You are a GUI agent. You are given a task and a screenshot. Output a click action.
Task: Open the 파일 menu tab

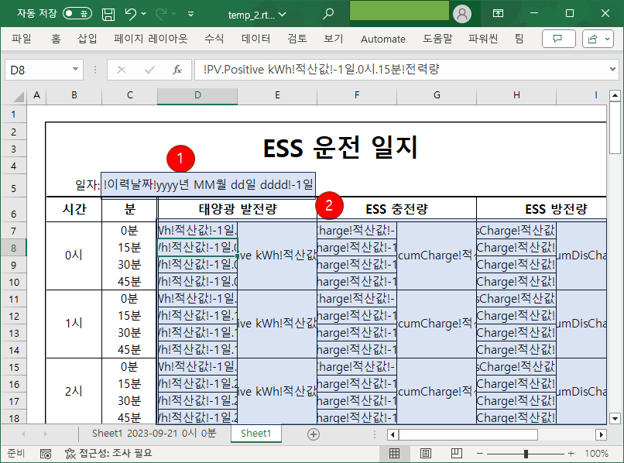point(22,39)
